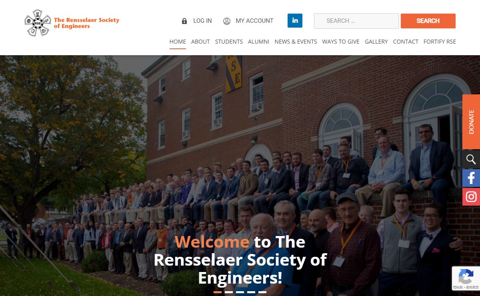The height and width of the screenshot is (296, 480).
Task: Click the My Account user icon
Action: pos(227,21)
